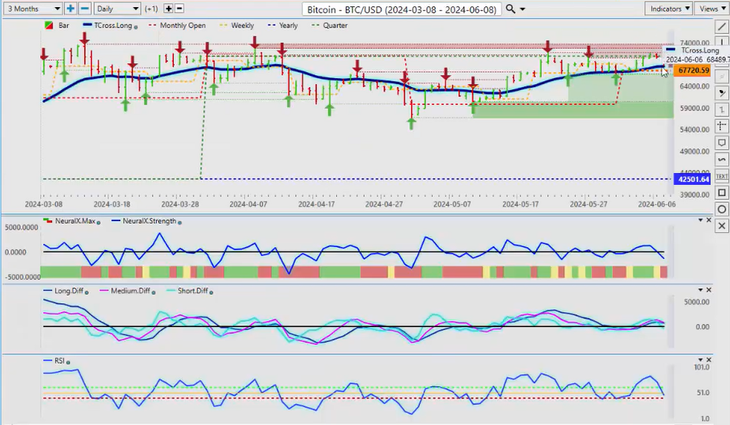Click the Medium.Diff legend entry

click(x=125, y=291)
